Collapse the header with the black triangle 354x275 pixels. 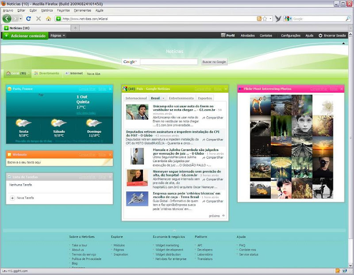point(344,43)
